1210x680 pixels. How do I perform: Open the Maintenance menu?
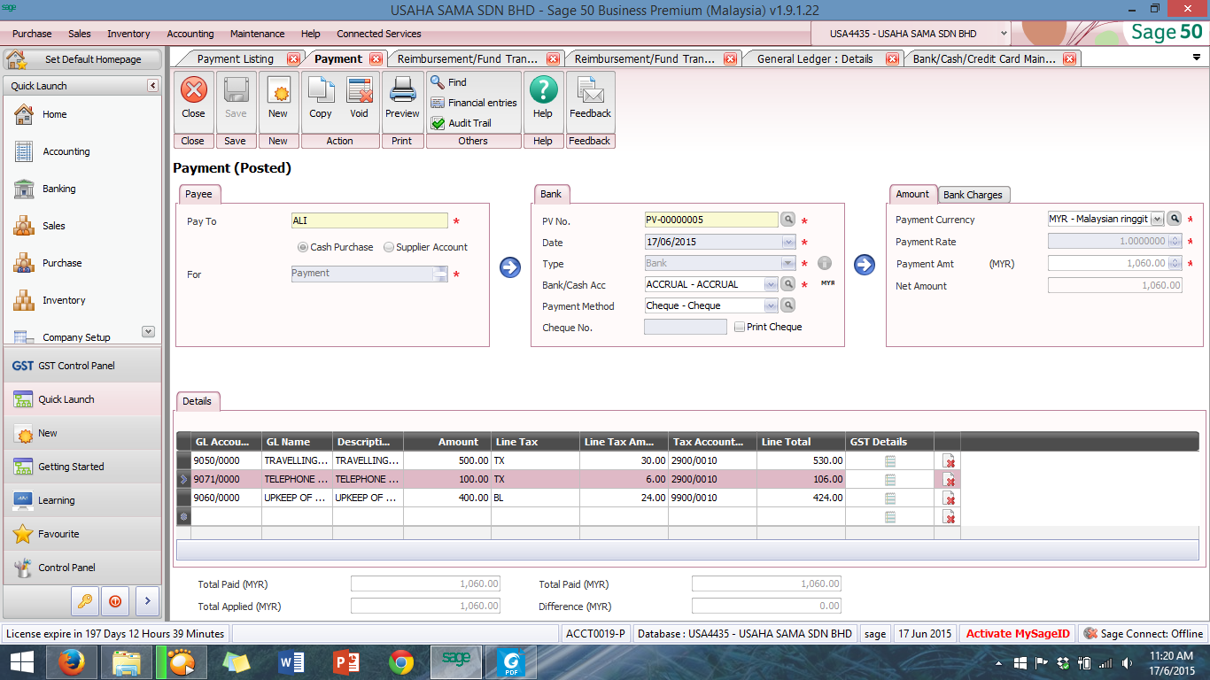pyautogui.click(x=258, y=34)
